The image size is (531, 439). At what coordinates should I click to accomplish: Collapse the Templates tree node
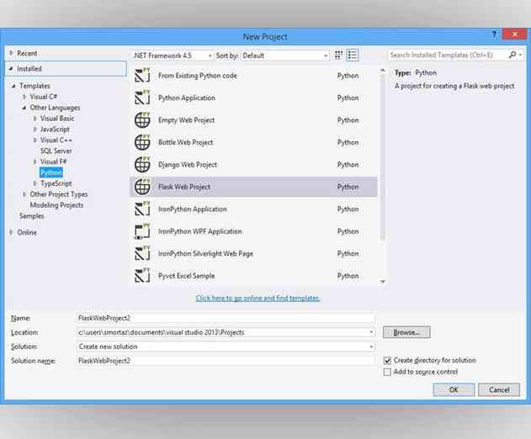click(x=13, y=86)
